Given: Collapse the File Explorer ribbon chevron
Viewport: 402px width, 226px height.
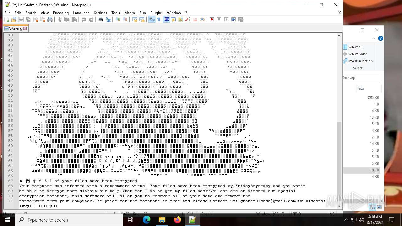Looking at the screenshot, I should [374, 38].
